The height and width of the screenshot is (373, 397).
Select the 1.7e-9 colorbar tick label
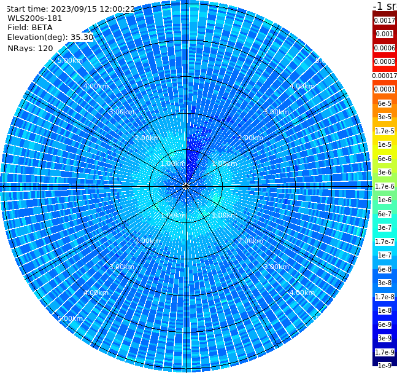click(x=385, y=352)
